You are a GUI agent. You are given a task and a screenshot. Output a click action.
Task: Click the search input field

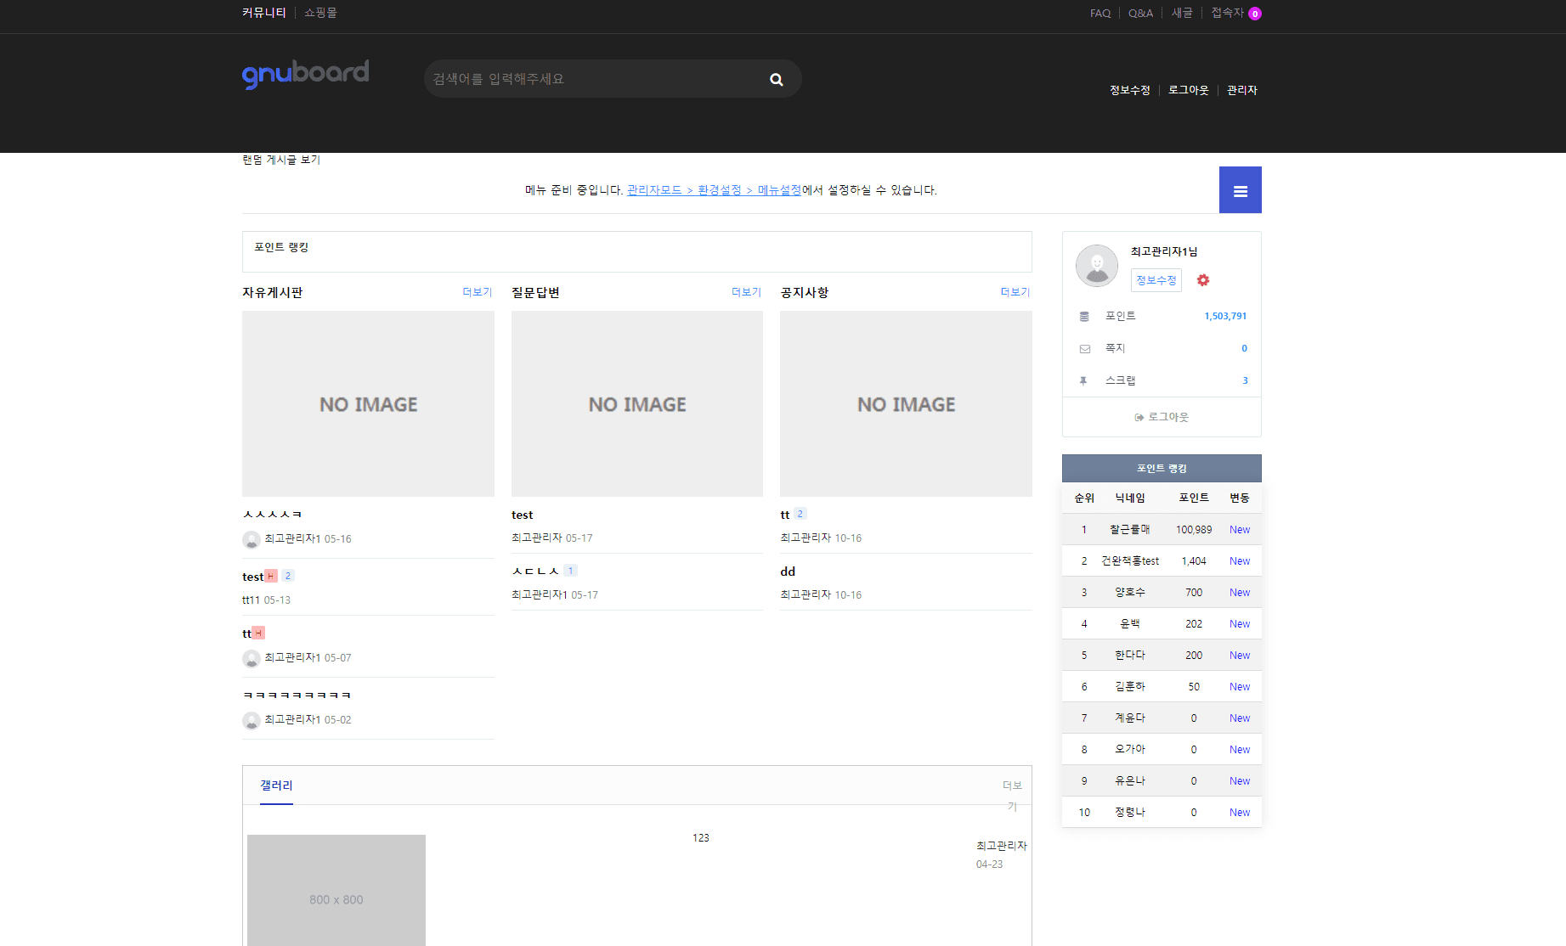tap(595, 79)
